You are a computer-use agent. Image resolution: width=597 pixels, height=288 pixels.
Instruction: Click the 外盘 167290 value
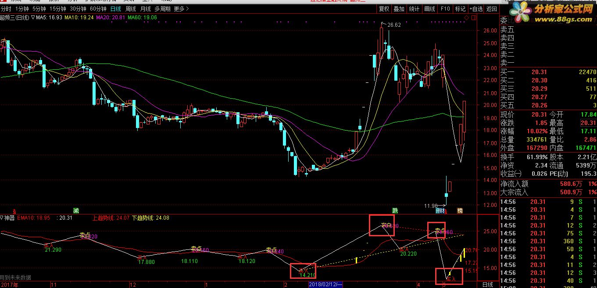tap(536, 148)
